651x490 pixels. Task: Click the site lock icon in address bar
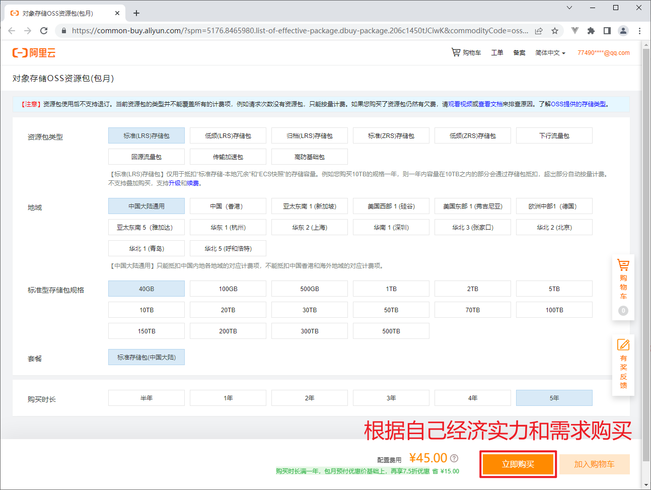tap(63, 31)
